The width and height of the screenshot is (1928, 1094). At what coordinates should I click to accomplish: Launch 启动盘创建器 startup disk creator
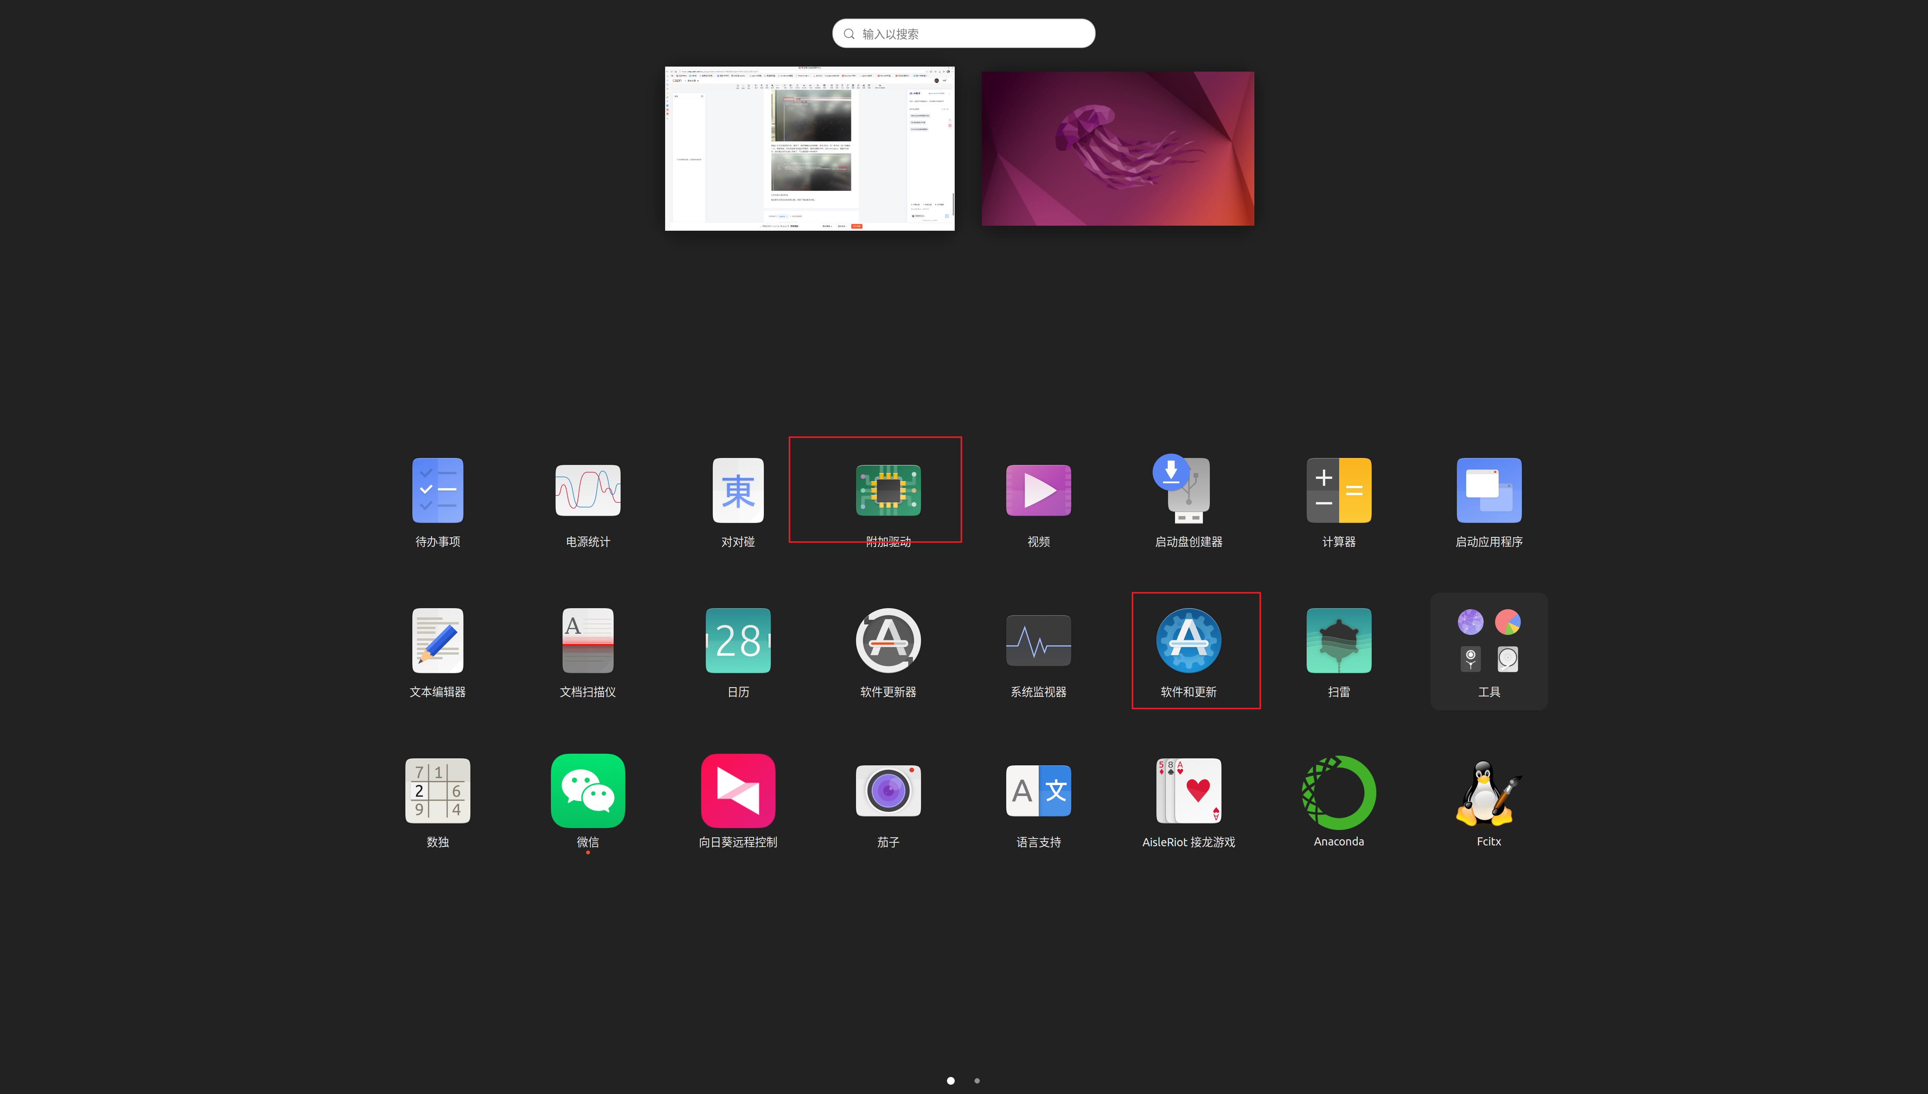pyautogui.click(x=1188, y=490)
